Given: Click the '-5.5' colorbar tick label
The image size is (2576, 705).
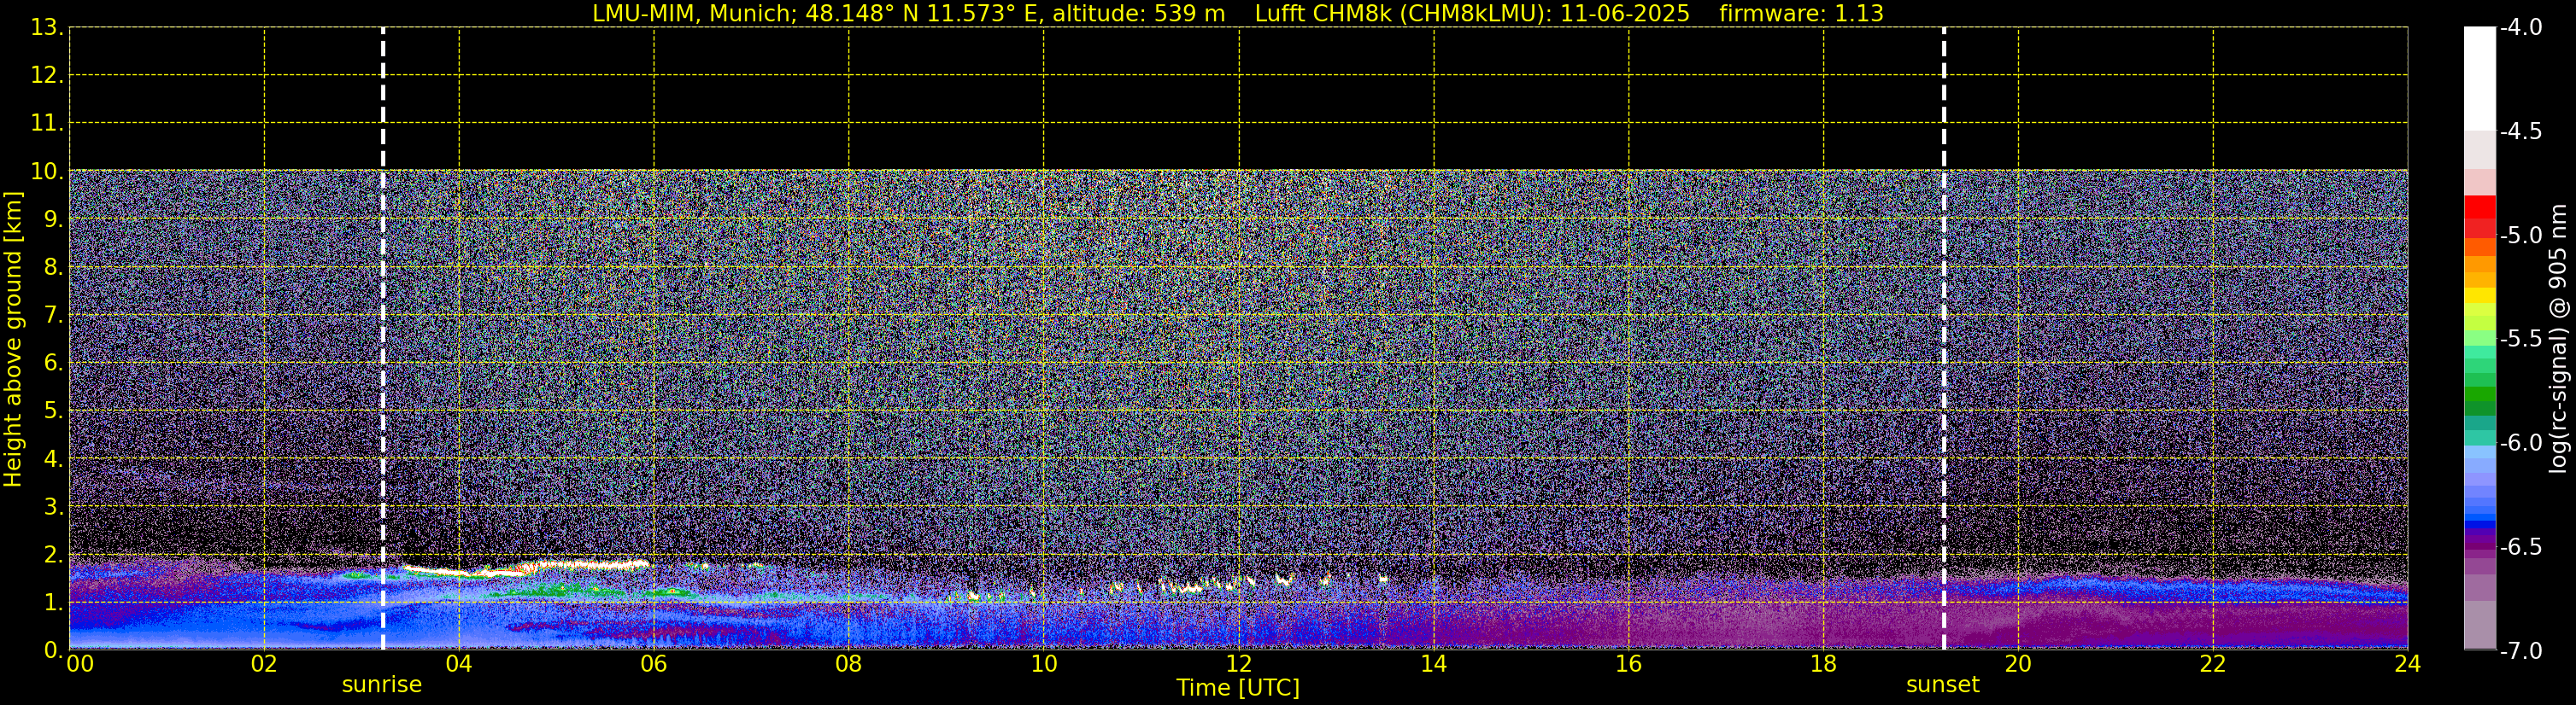Looking at the screenshot, I should (x=2521, y=339).
